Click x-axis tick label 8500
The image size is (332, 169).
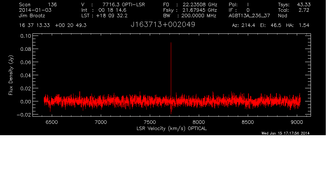click(x=248, y=122)
